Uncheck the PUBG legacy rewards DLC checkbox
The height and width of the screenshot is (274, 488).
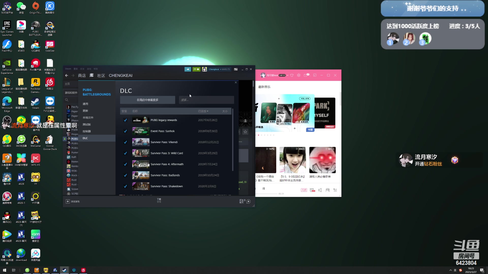pos(125,120)
